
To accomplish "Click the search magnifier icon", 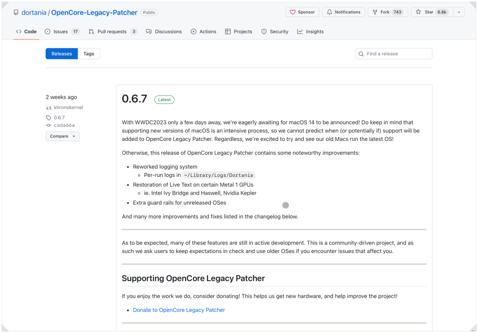I will tap(361, 54).
